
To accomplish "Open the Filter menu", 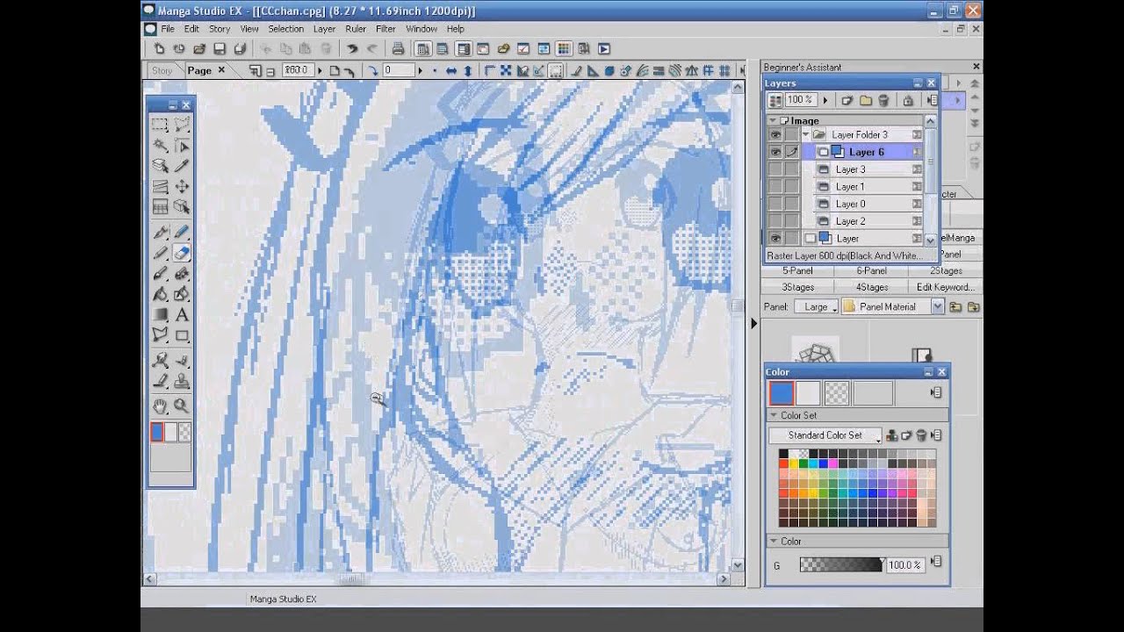I will click(385, 29).
